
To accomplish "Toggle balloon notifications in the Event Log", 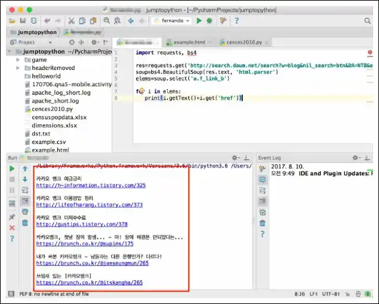I will click(x=262, y=180).
